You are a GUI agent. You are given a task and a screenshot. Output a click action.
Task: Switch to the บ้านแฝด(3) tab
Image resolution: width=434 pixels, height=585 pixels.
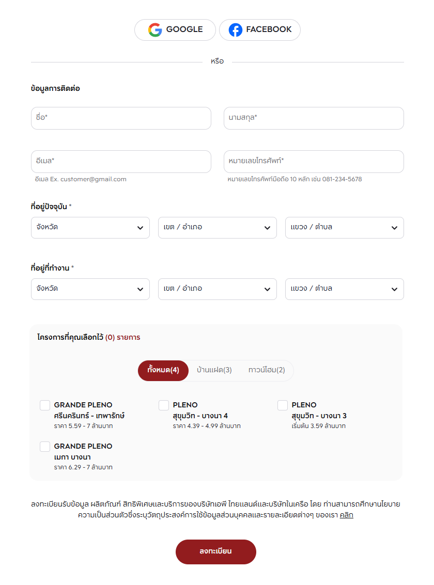coord(214,370)
